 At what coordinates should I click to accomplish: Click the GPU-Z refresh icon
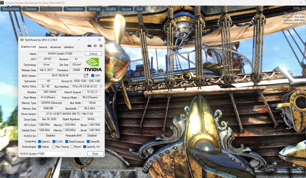click(x=95, y=46)
